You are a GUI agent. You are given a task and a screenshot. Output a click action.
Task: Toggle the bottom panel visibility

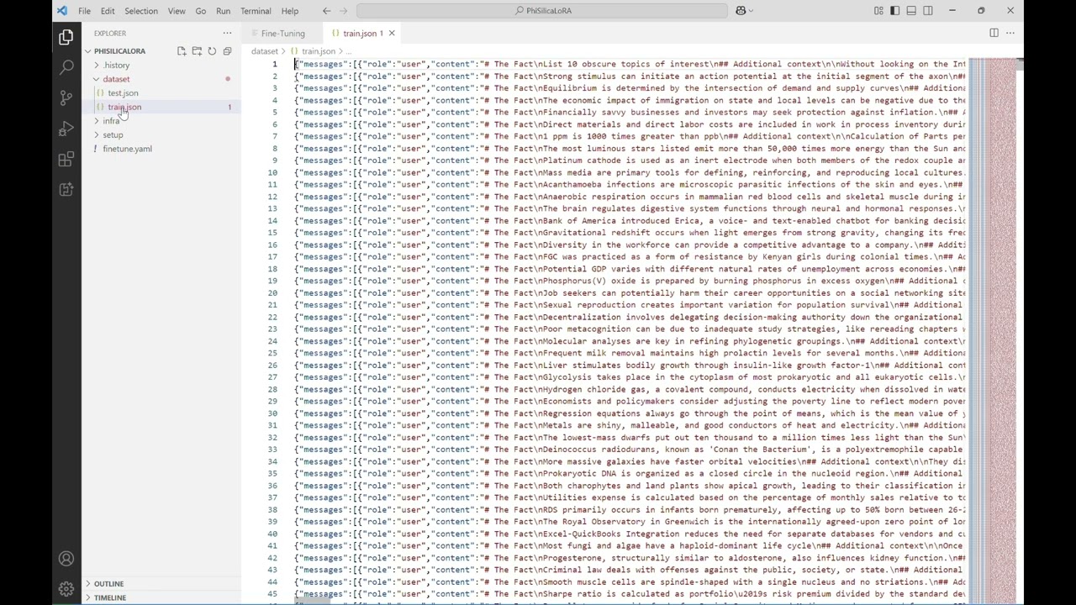[911, 11]
